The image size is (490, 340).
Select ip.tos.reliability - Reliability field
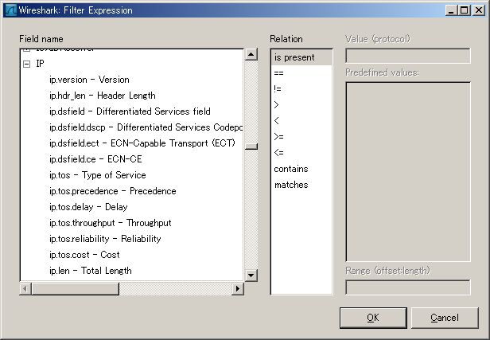(x=105, y=239)
